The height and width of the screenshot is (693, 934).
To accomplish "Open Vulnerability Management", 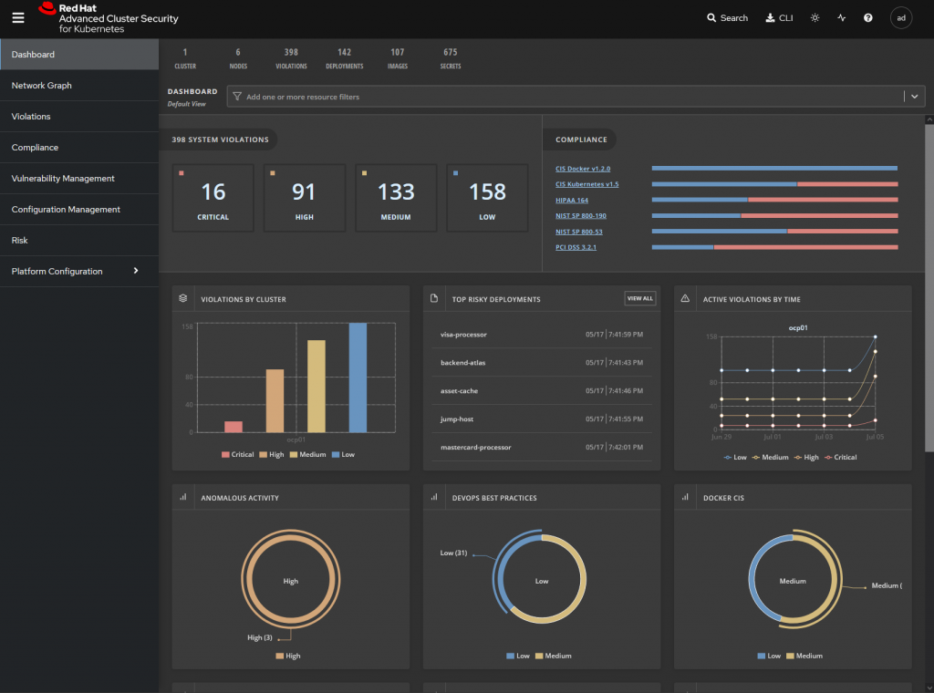I will [79, 178].
